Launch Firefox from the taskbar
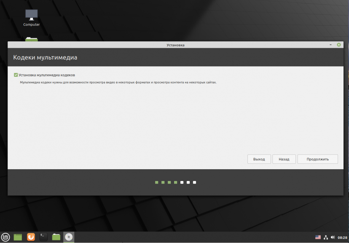 click(31, 237)
